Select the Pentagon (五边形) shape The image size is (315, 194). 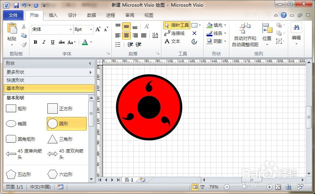point(18,174)
